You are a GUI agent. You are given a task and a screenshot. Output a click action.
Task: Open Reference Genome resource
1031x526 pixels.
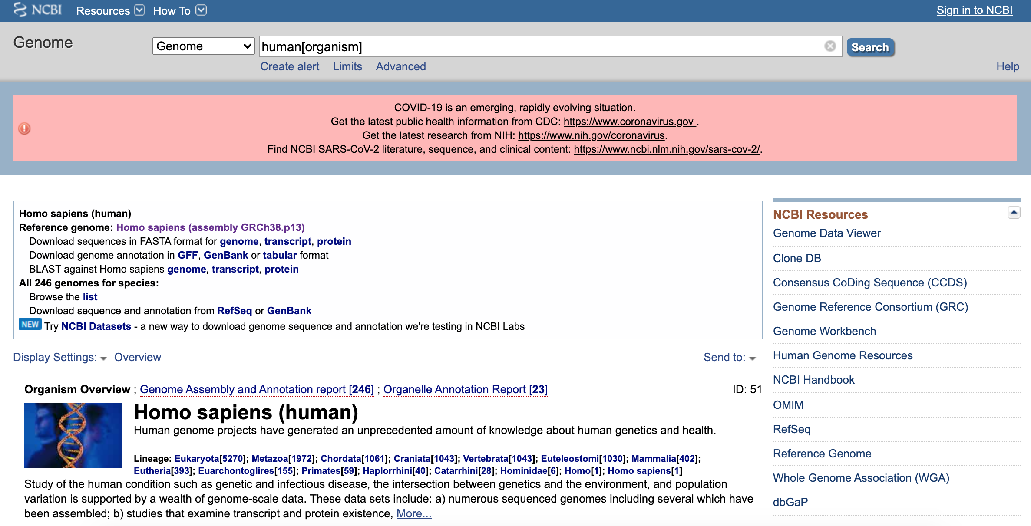coord(822,454)
